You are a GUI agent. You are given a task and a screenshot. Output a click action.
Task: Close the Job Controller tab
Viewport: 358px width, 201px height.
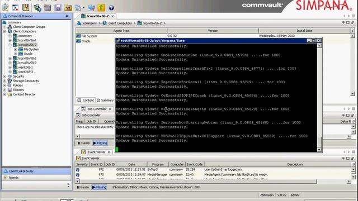click(110, 109)
